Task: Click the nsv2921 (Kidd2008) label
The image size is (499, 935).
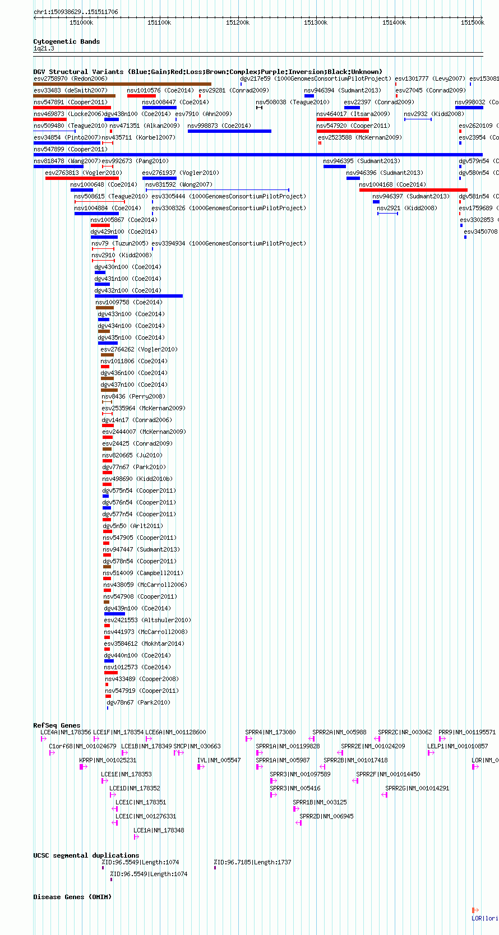Action: (x=407, y=208)
